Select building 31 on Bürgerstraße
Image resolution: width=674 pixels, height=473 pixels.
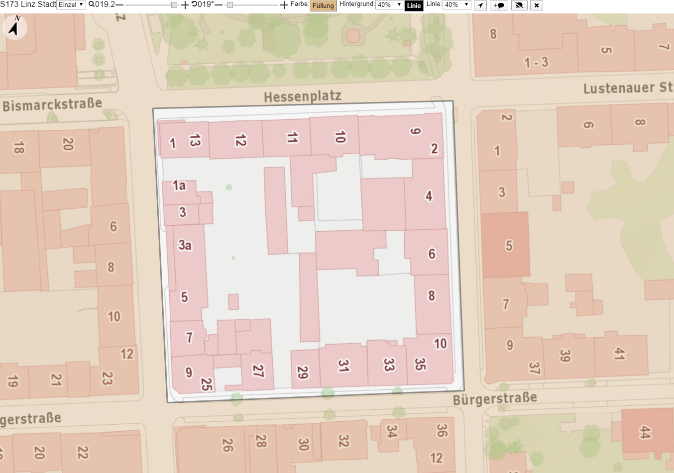pyautogui.click(x=343, y=365)
